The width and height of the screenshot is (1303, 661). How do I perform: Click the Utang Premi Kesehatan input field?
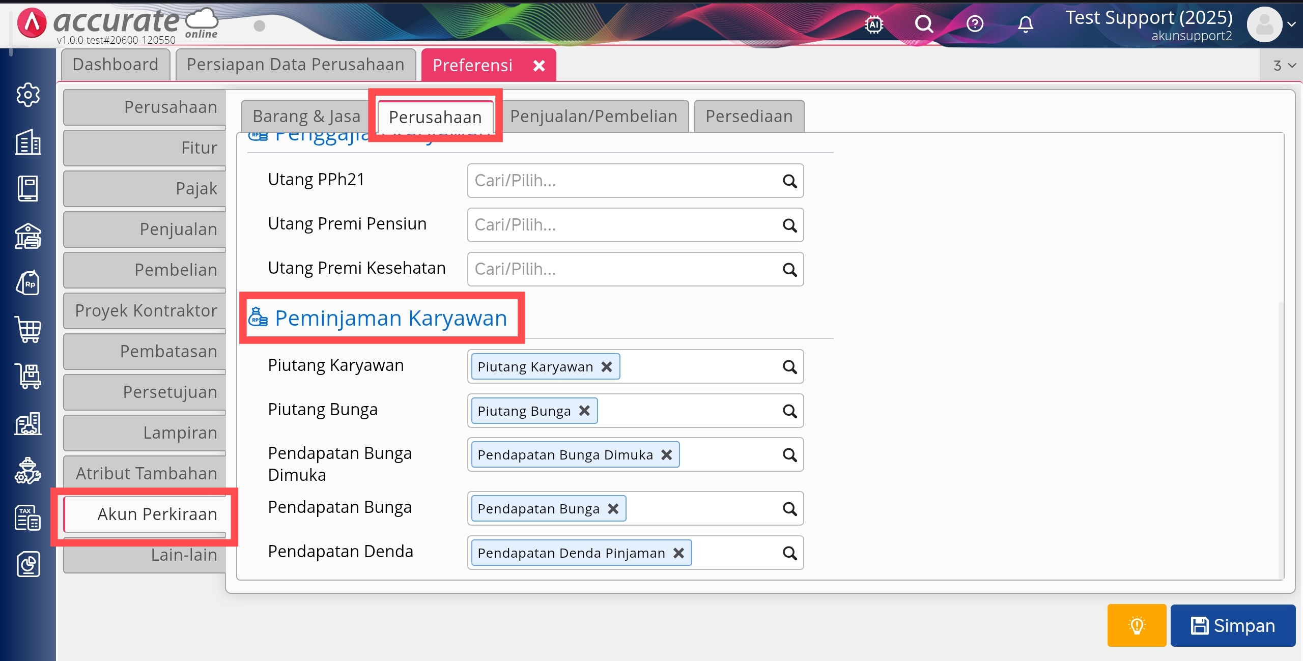(x=624, y=269)
